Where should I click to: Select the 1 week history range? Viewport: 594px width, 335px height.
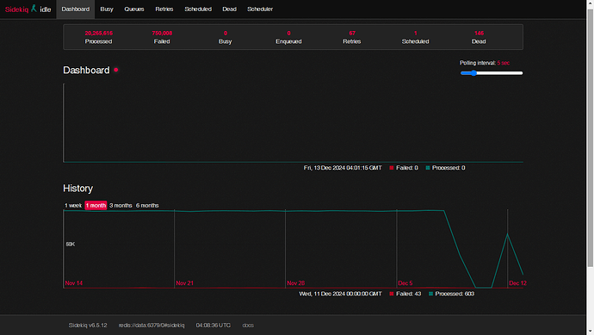pos(73,206)
